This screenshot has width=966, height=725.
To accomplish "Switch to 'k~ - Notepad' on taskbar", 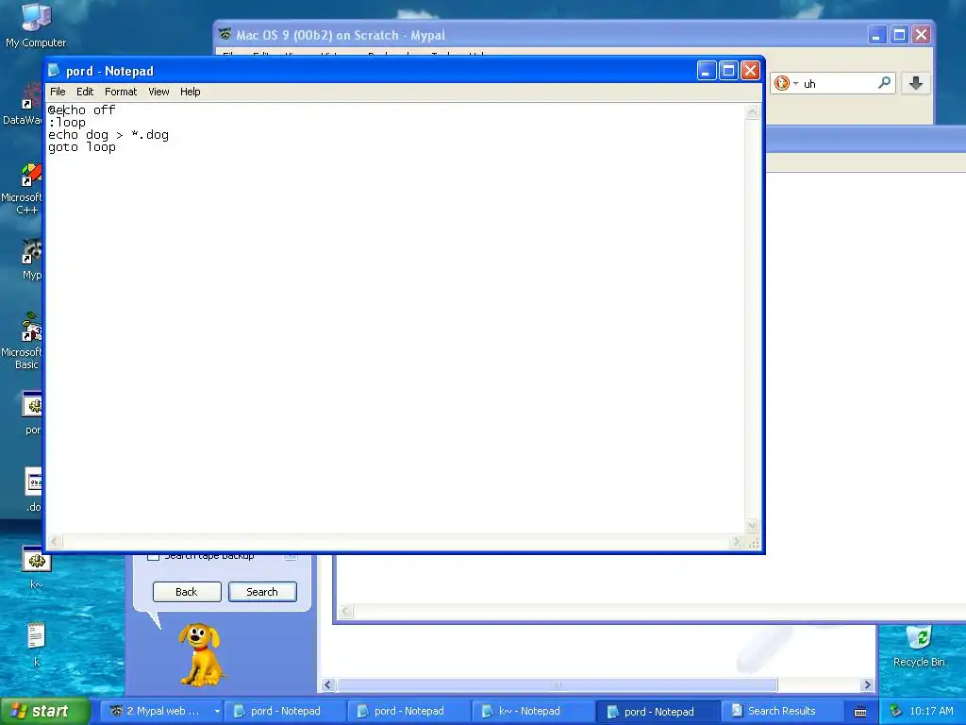I will 532,711.
